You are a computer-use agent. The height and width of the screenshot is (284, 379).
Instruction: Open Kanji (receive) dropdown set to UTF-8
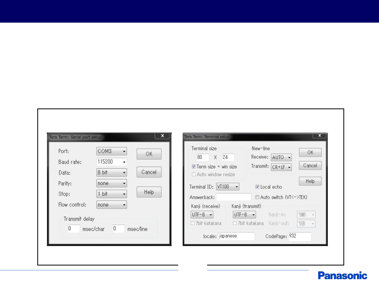(x=202, y=215)
